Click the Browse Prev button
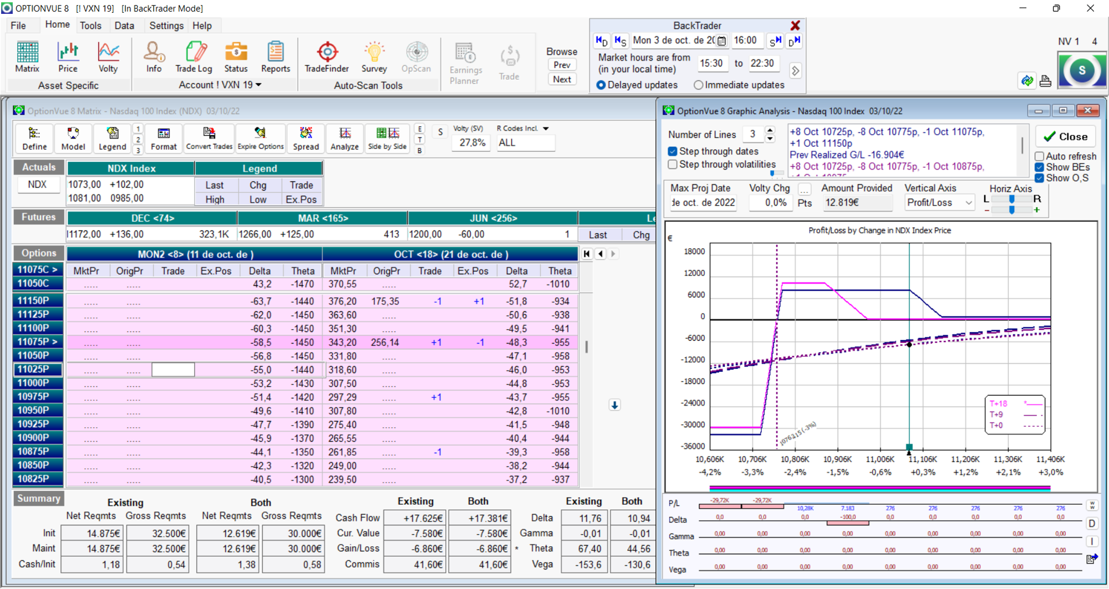 [562, 65]
